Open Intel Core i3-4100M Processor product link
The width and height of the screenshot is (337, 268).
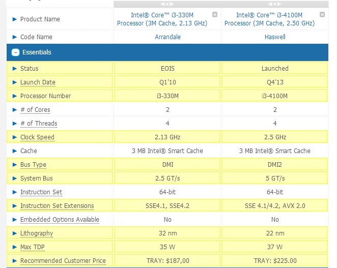(269, 19)
